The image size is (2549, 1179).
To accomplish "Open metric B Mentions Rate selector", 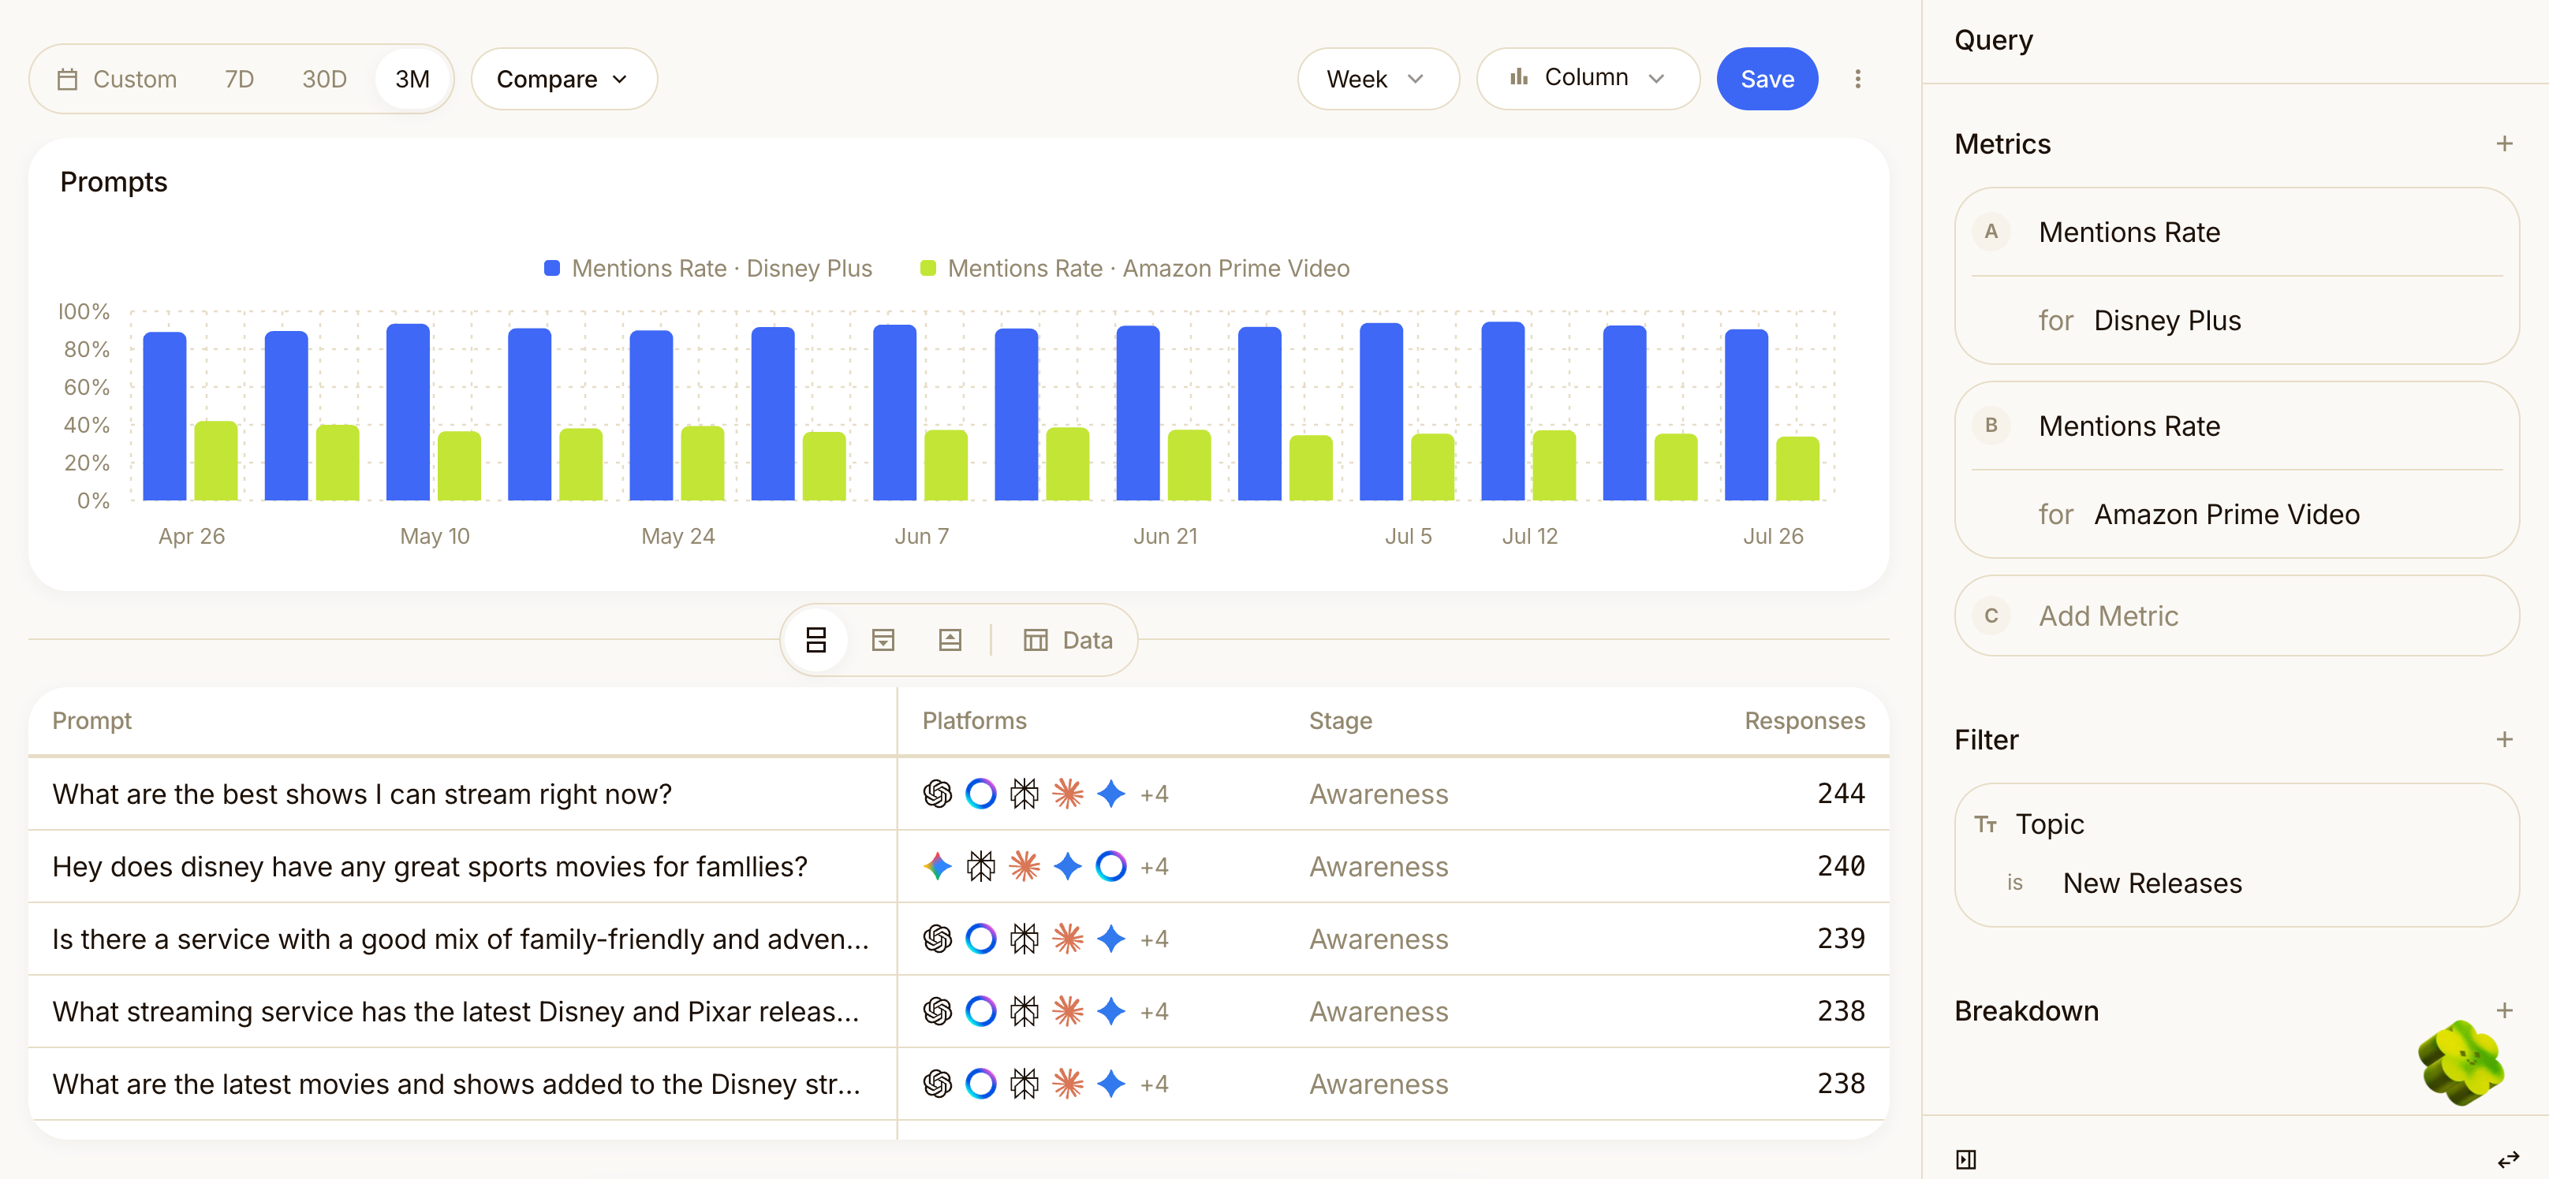I will [2129, 426].
